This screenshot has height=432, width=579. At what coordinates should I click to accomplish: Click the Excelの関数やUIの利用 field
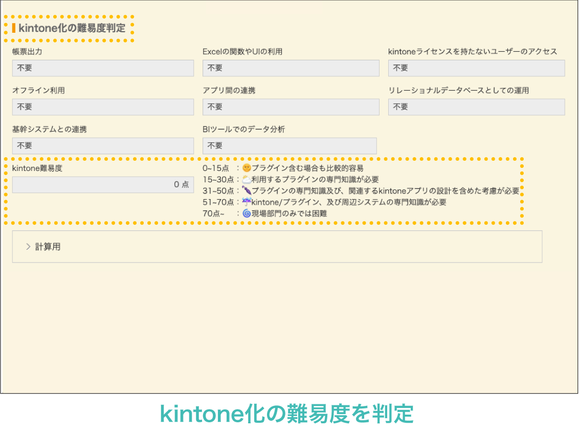pyautogui.click(x=291, y=68)
